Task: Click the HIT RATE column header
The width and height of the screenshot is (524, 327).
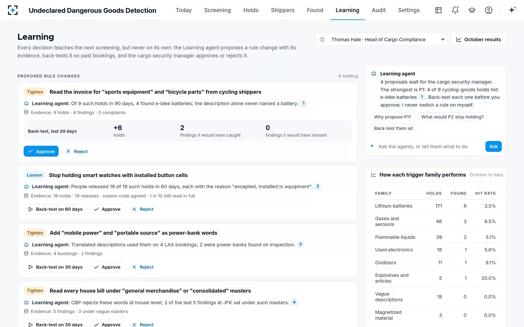Action: coord(485,193)
